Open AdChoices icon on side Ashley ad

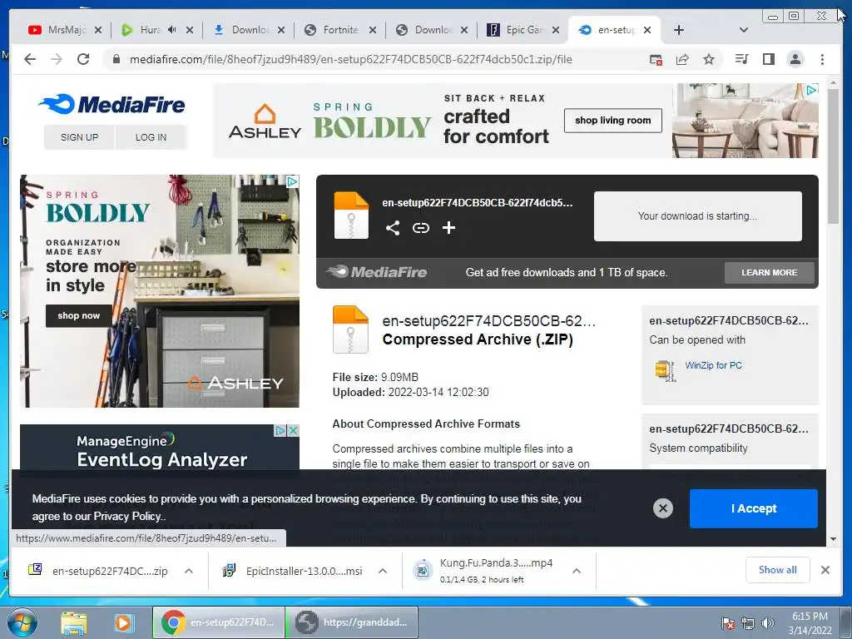tap(292, 181)
